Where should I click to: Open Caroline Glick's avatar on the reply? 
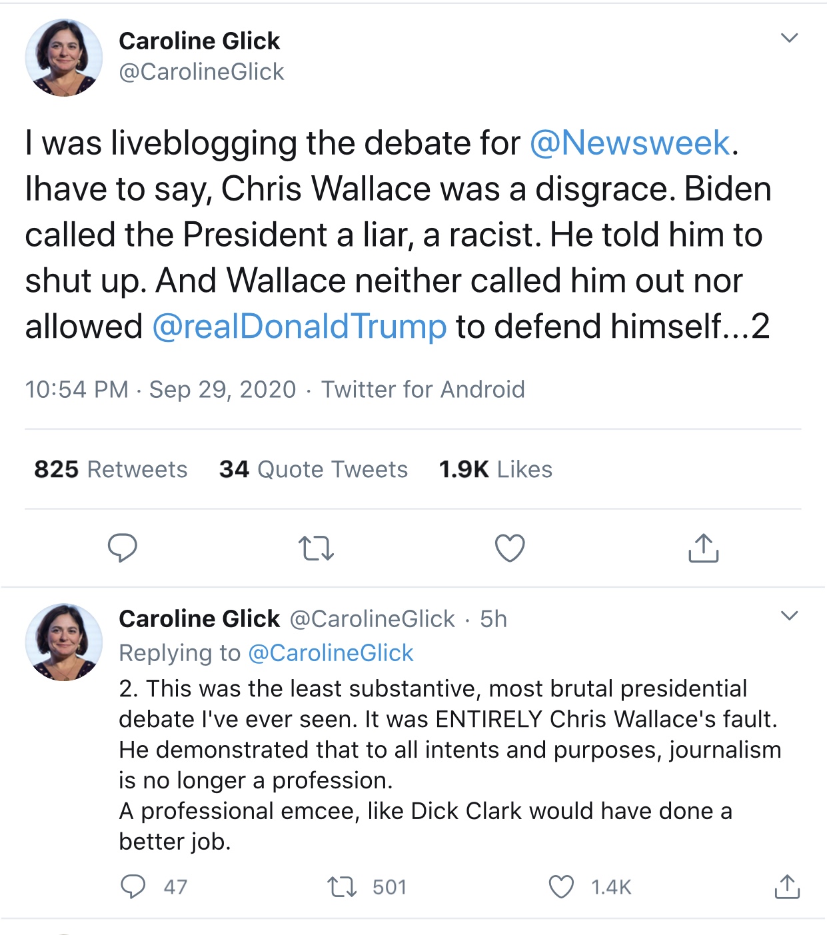point(64,642)
